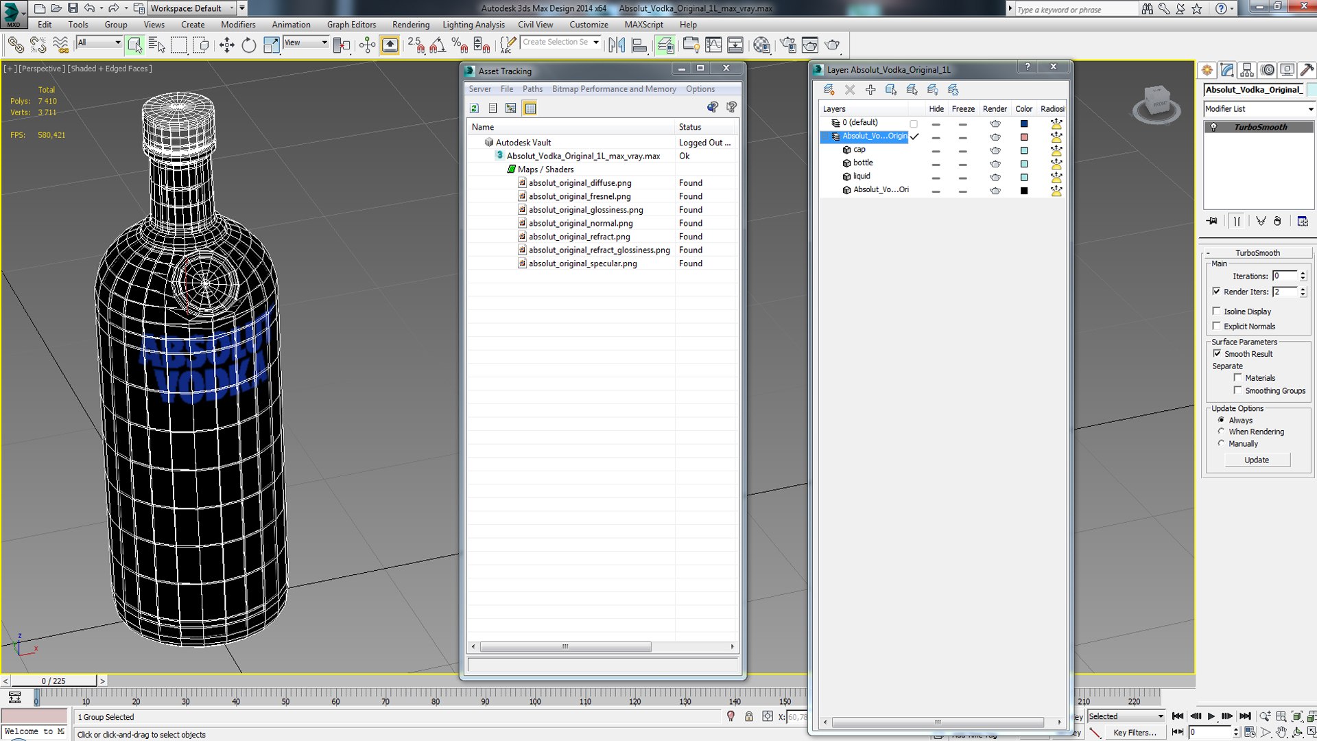Go to the start frame
Image resolution: width=1317 pixels, height=741 pixels.
coord(1178,716)
